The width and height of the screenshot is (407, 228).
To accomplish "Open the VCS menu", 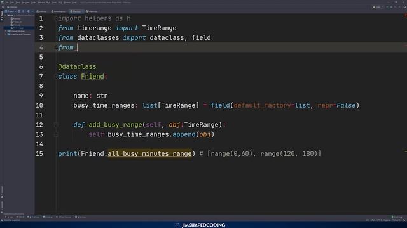I will point(60,3).
